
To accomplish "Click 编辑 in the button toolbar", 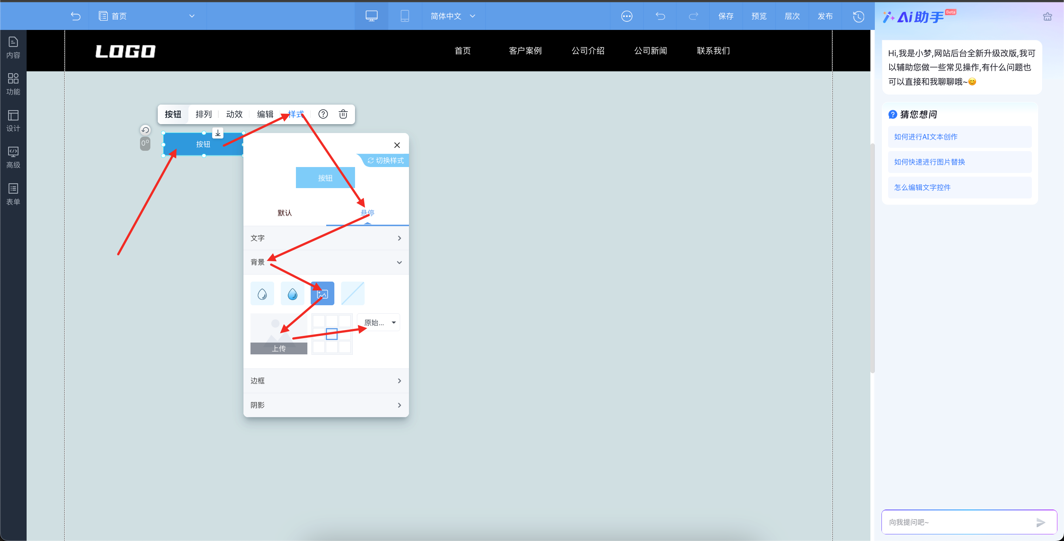I will tap(265, 114).
